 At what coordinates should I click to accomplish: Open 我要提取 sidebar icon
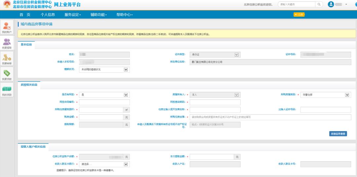pyautogui.click(x=7, y=43)
